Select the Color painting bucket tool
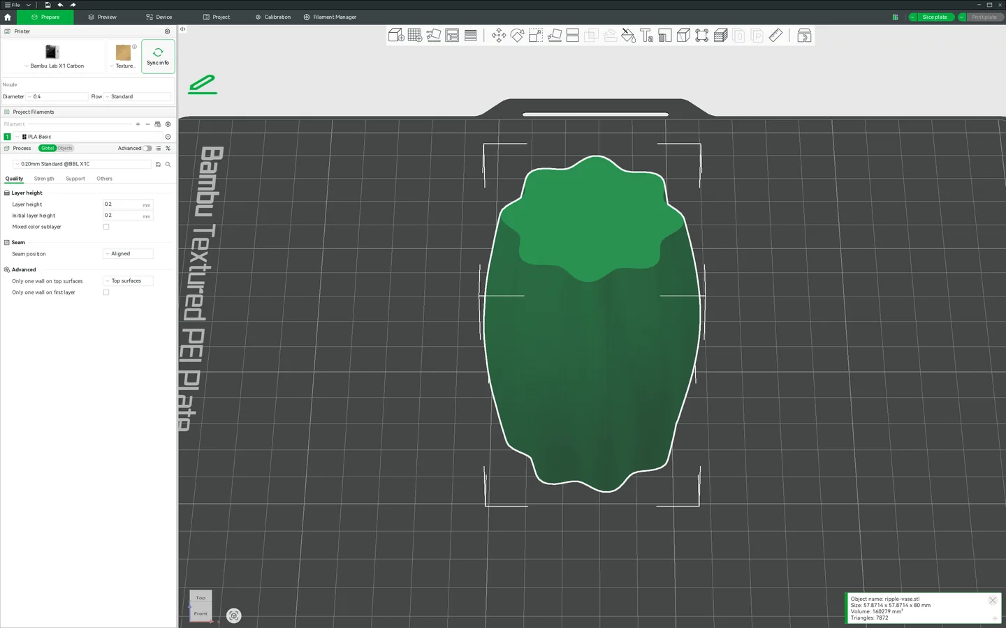 (628, 36)
